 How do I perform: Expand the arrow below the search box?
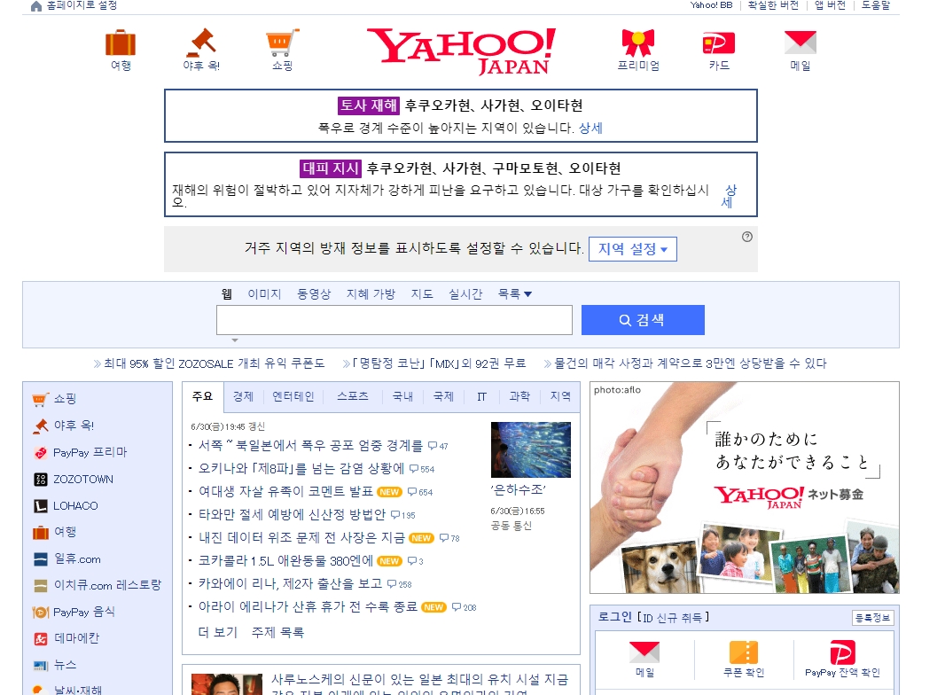click(x=234, y=340)
